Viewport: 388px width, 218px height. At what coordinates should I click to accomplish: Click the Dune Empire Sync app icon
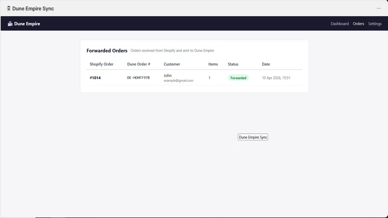(9, 9)
